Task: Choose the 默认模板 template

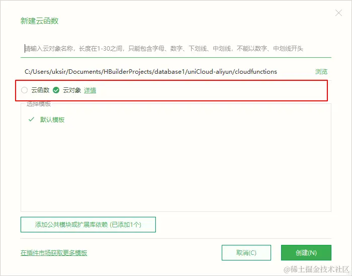Action: pyautogui.click(x=52, y=119)
